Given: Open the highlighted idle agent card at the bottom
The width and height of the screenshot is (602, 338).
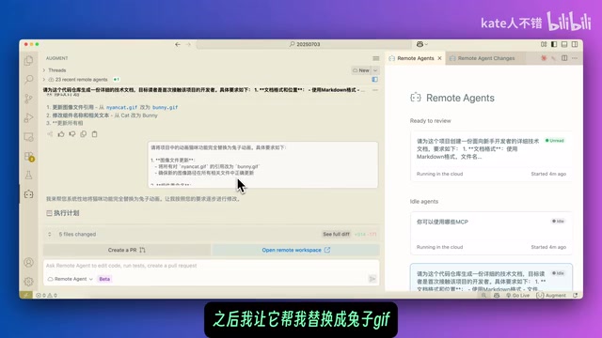Looking at the screenshot, I should (491, 278).
